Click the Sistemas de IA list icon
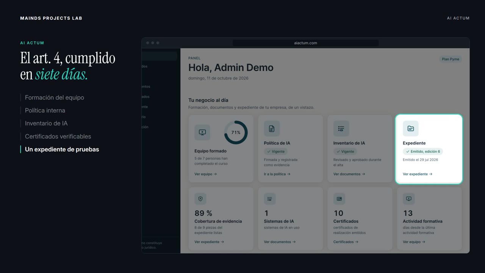 click(x=270, y=199)
